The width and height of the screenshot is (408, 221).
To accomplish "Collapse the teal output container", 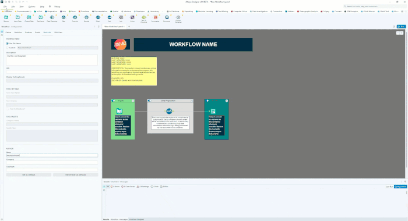I will tap(227, 101).
